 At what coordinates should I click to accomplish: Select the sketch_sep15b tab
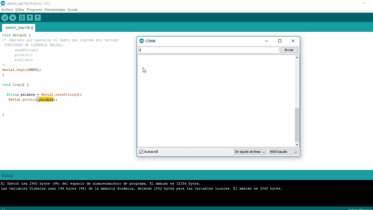[x=19, y=28]
